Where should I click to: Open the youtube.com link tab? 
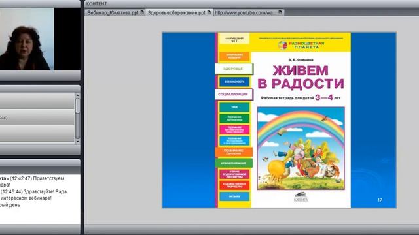point(249,12)
